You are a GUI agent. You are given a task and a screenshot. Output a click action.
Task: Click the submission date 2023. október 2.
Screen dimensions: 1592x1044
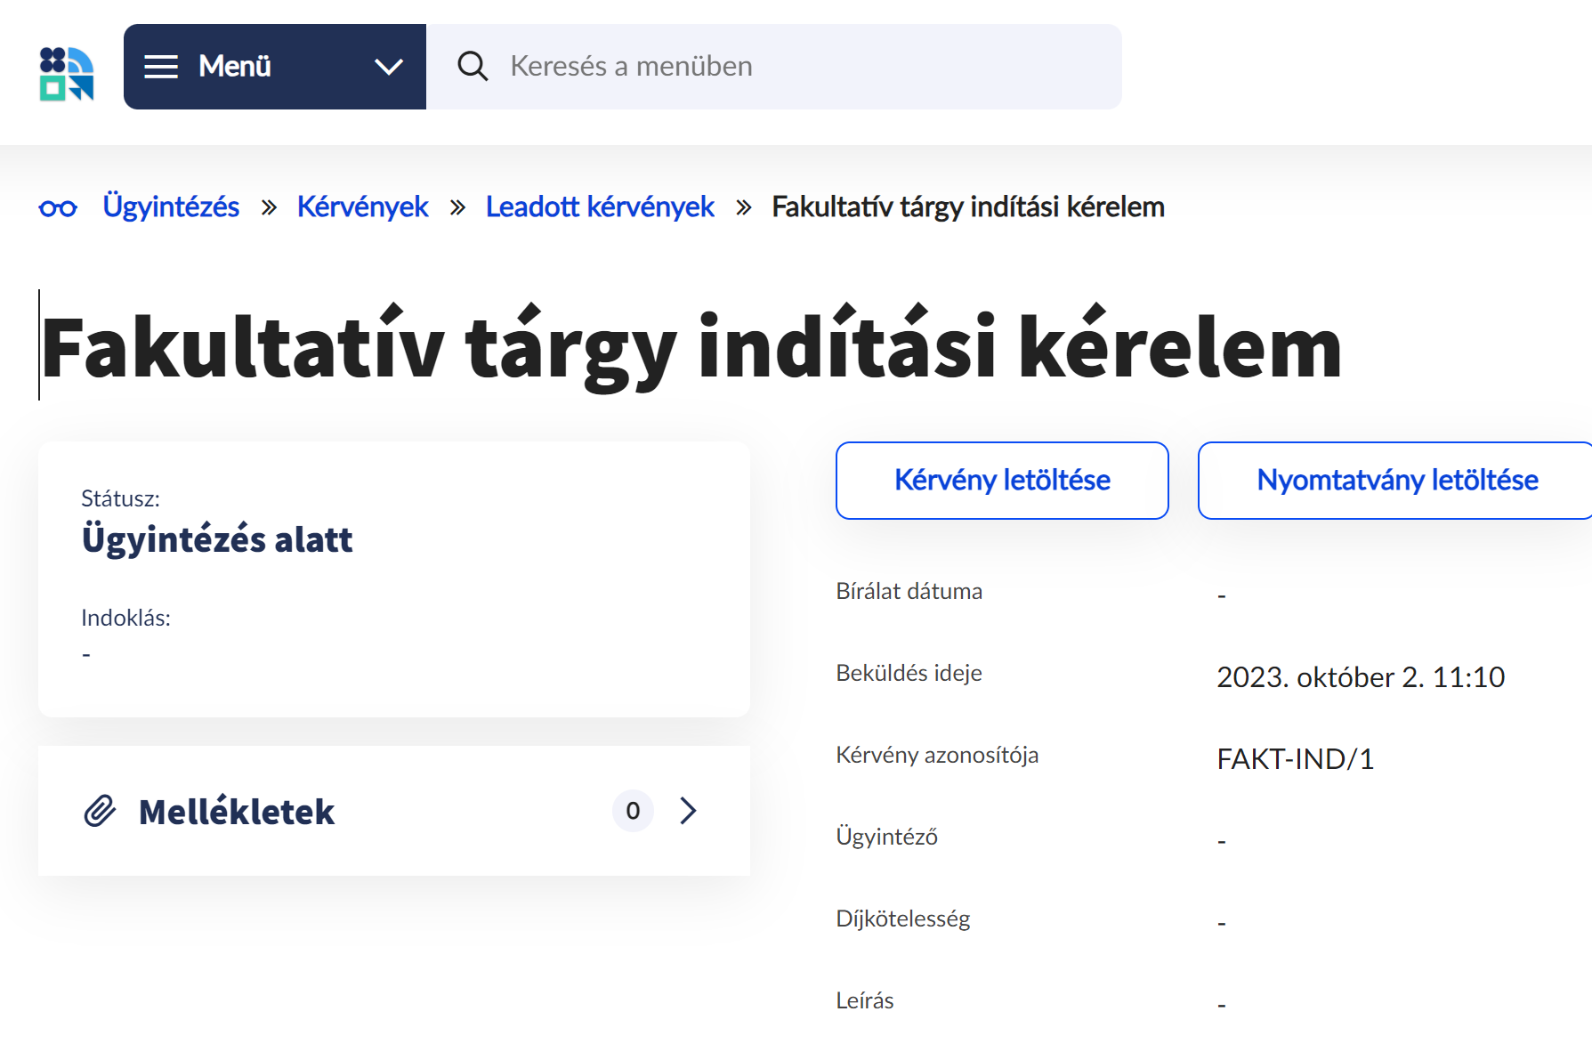coord(1361,677)
